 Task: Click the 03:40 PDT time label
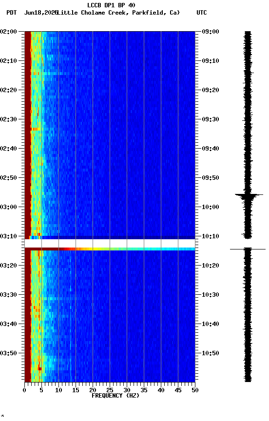[x=8, y=324]
